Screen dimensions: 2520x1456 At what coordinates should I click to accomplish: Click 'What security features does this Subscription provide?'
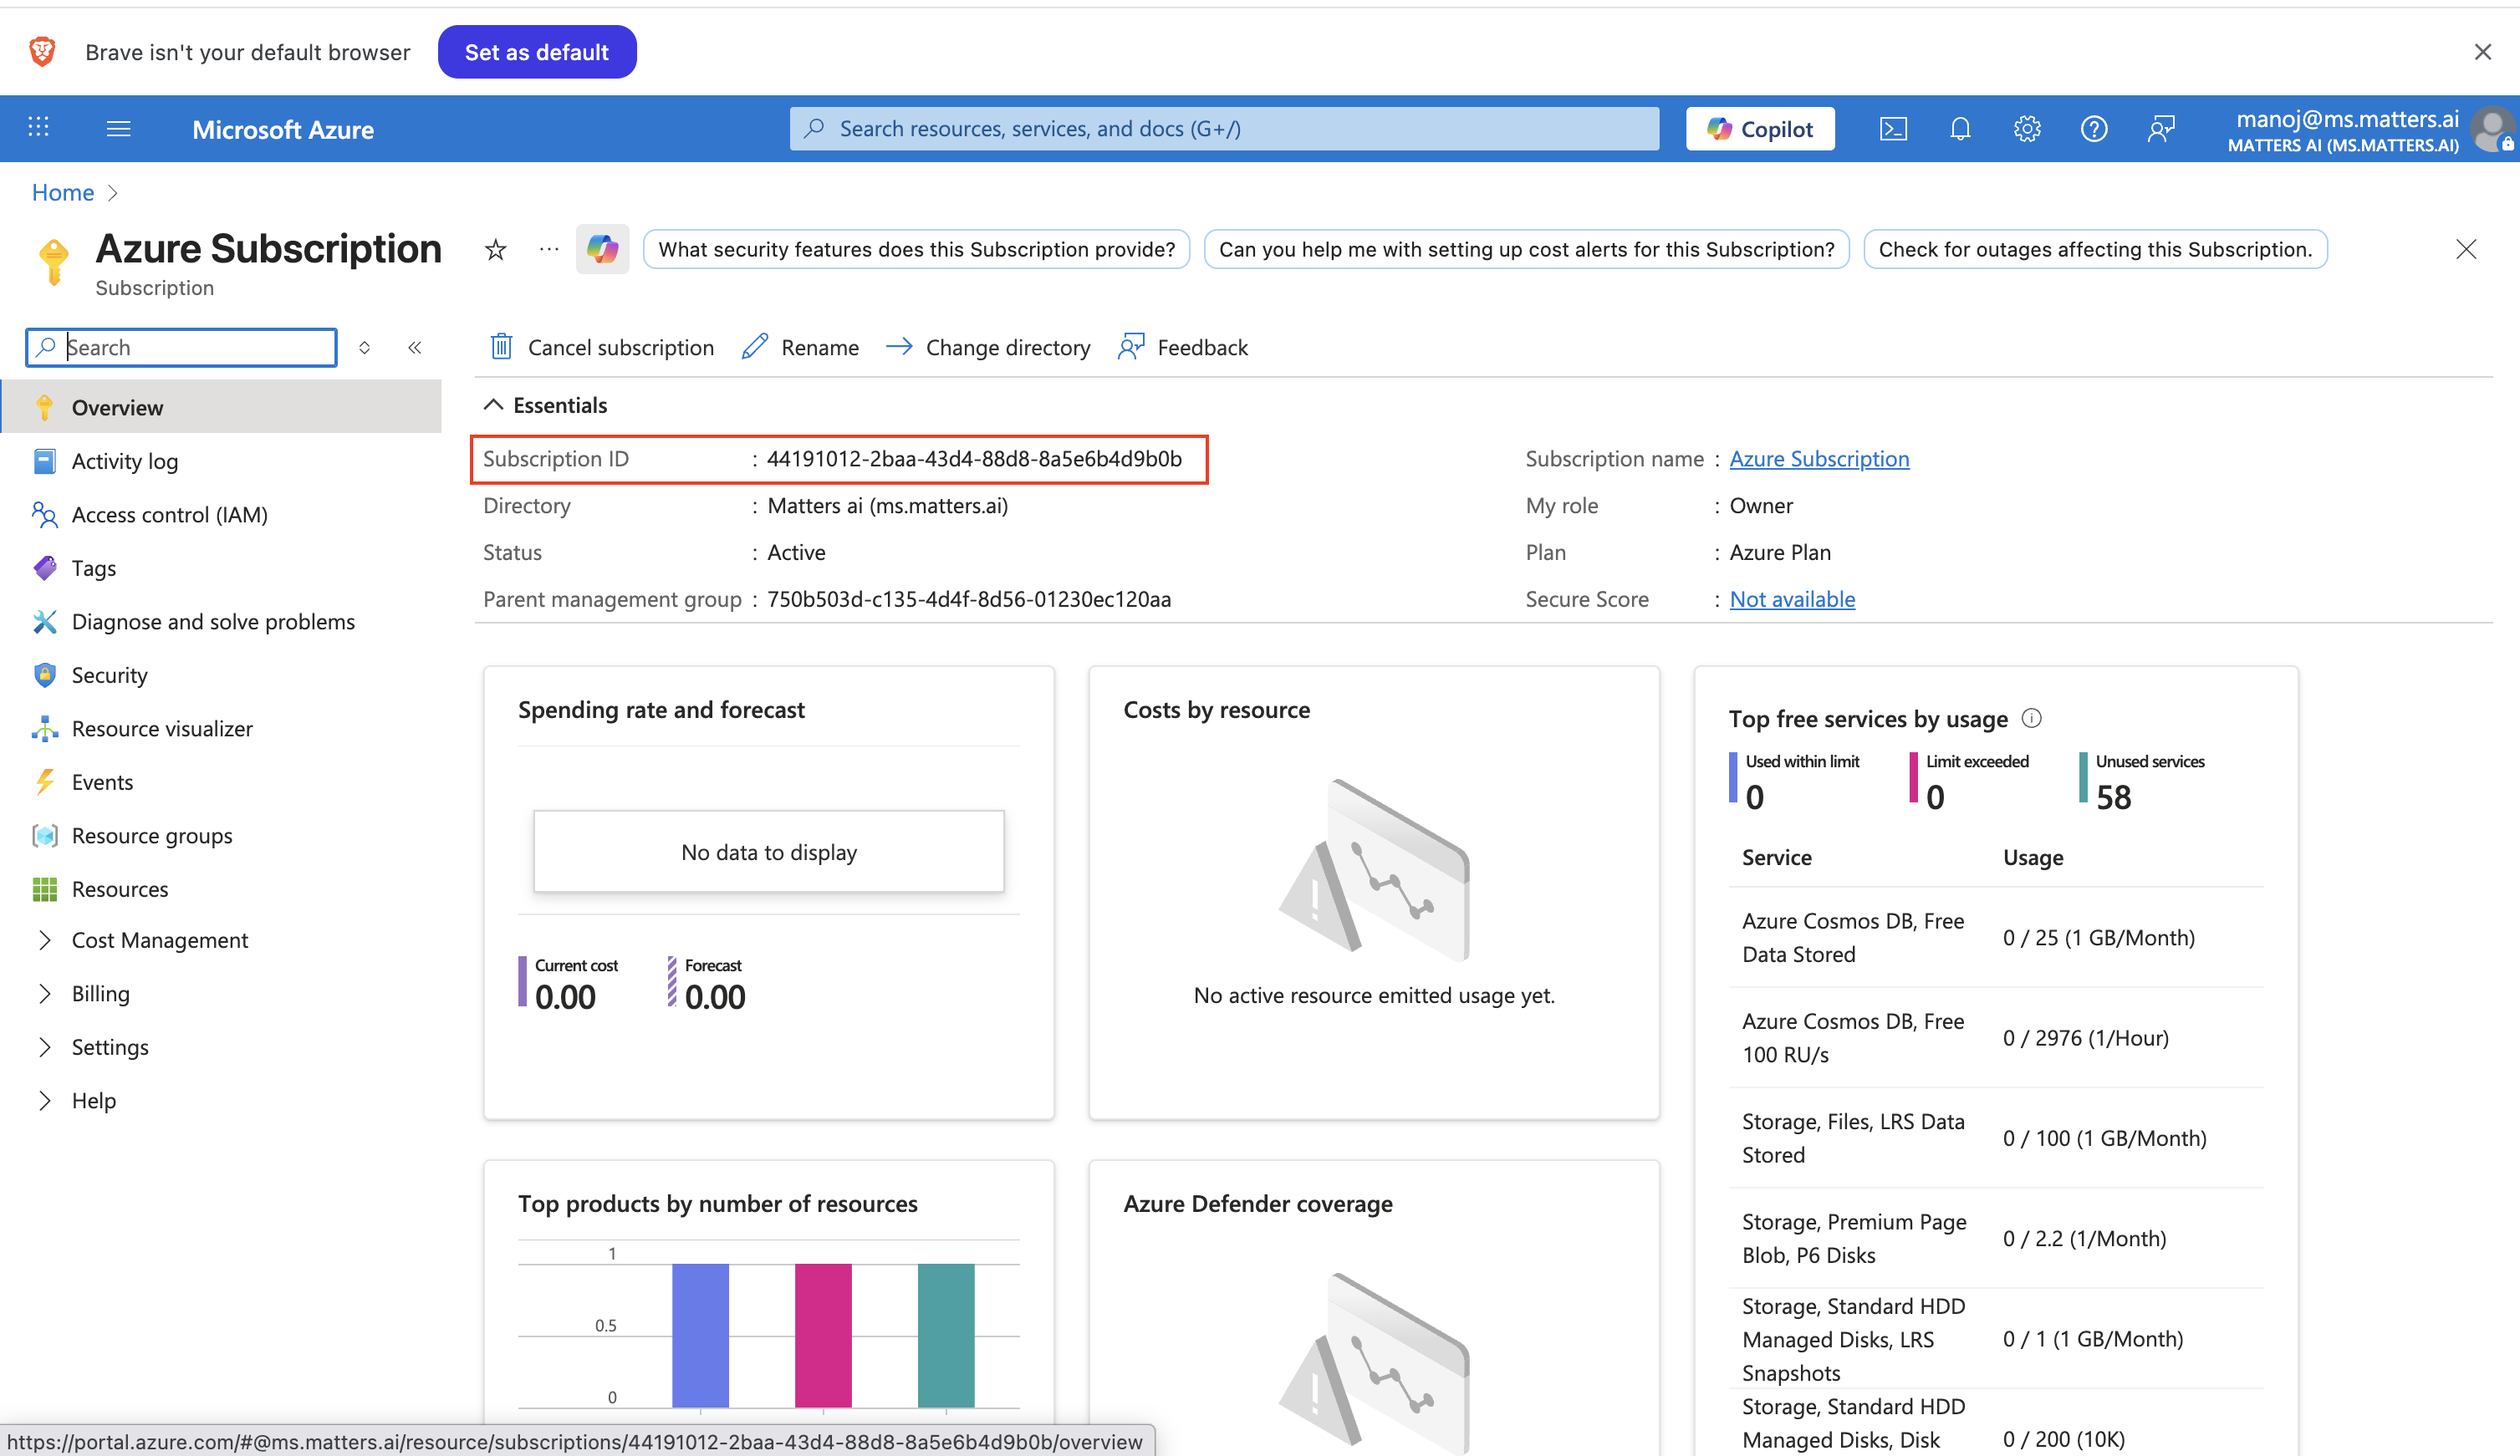[x=916, y=249]
